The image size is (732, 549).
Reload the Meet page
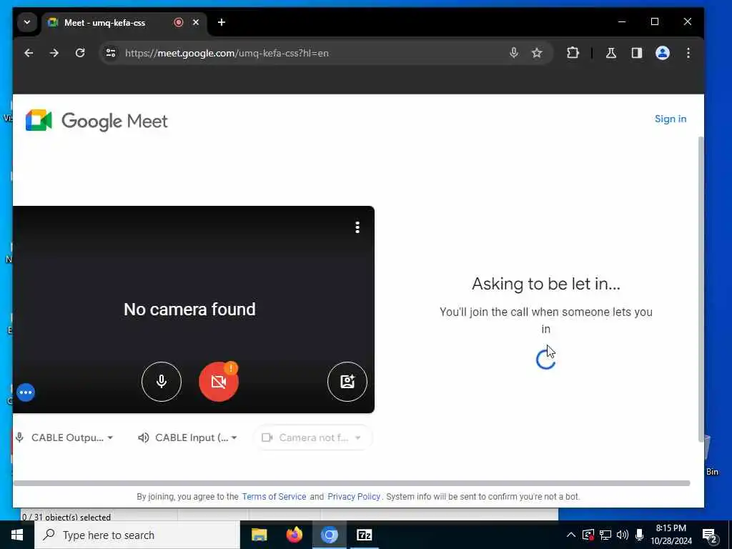point(80,53)
